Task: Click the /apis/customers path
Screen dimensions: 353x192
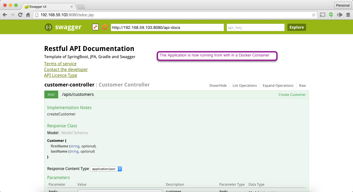Action: pos(78,94)
